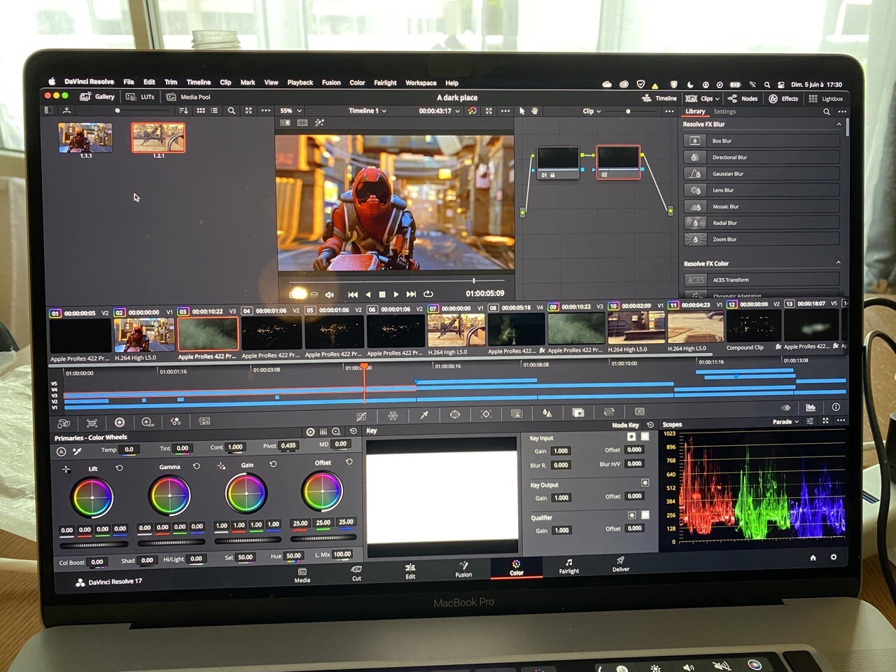Switch to the Settings tab in effects panel
The width and height of the screenshot is (896, 672).
tap(724, 111)
